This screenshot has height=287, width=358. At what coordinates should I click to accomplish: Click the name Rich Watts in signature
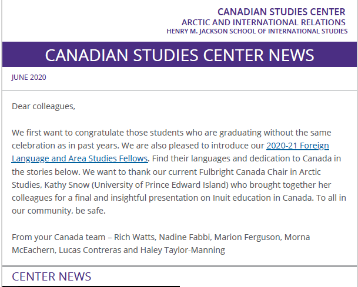point(134,237)
